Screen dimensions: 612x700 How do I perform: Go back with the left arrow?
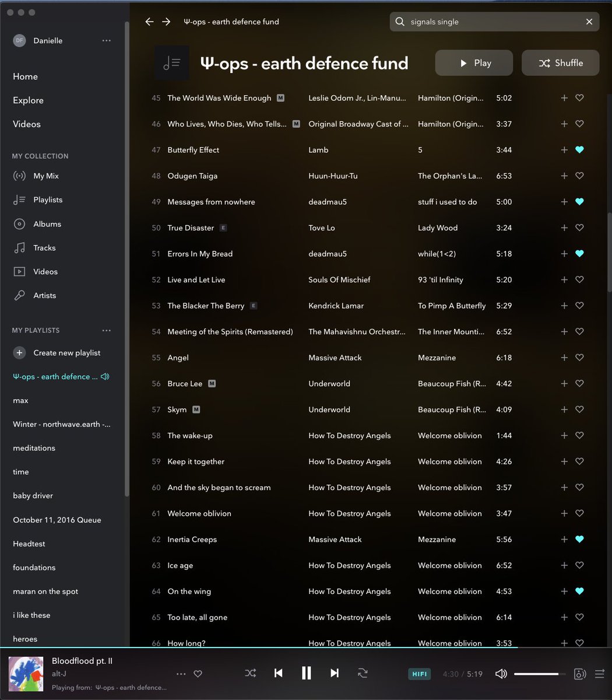tap(149, 22)
